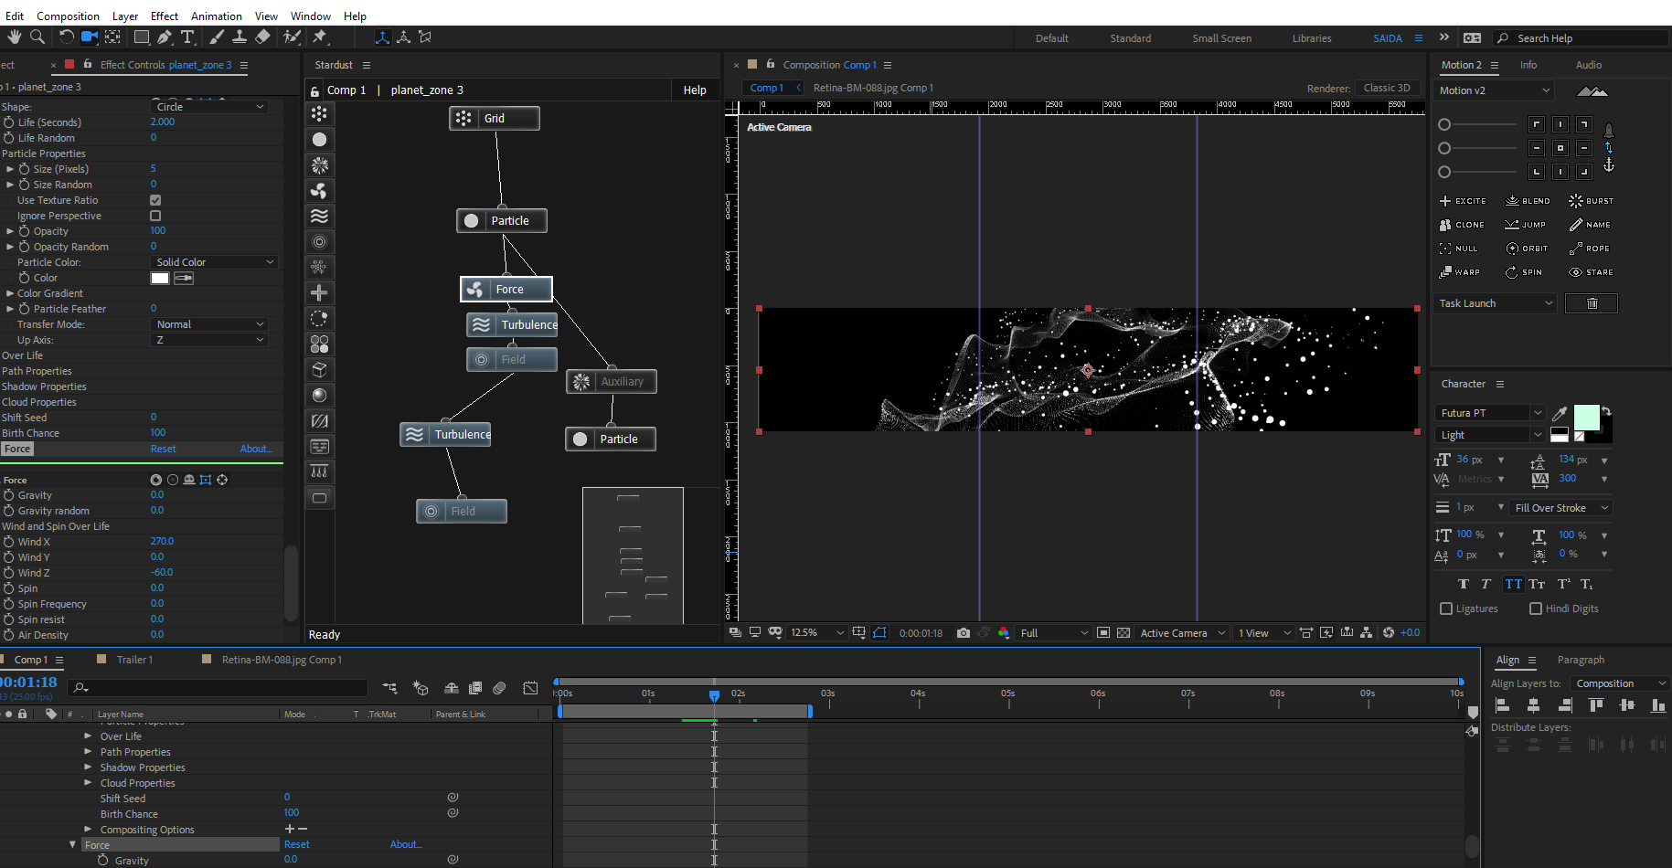The height and width of the screenshot is (868, 1672).
Task: Open the Shape dropdown showing Circle
Action: tap(209, 107)
